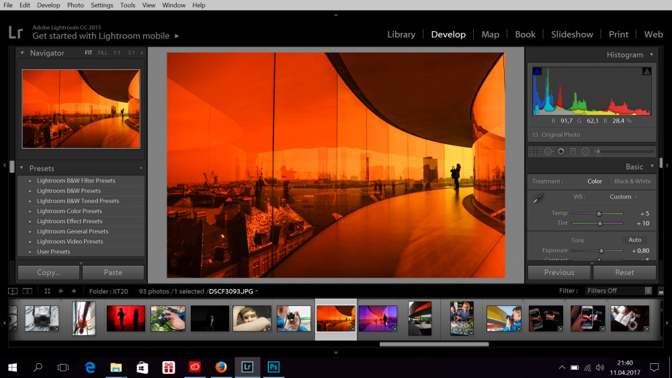
Task: Select the Red Eye Correction tool icon
Action: [560, 151]
